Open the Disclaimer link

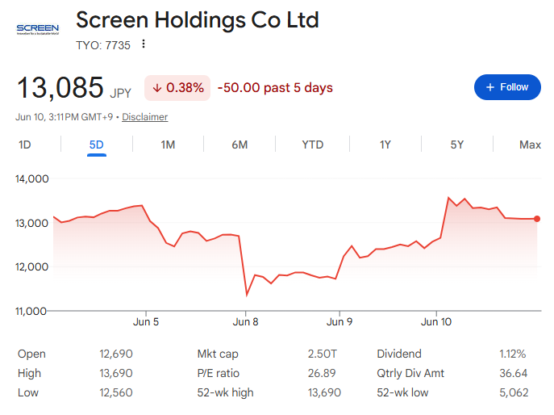(x=145, y=117)
